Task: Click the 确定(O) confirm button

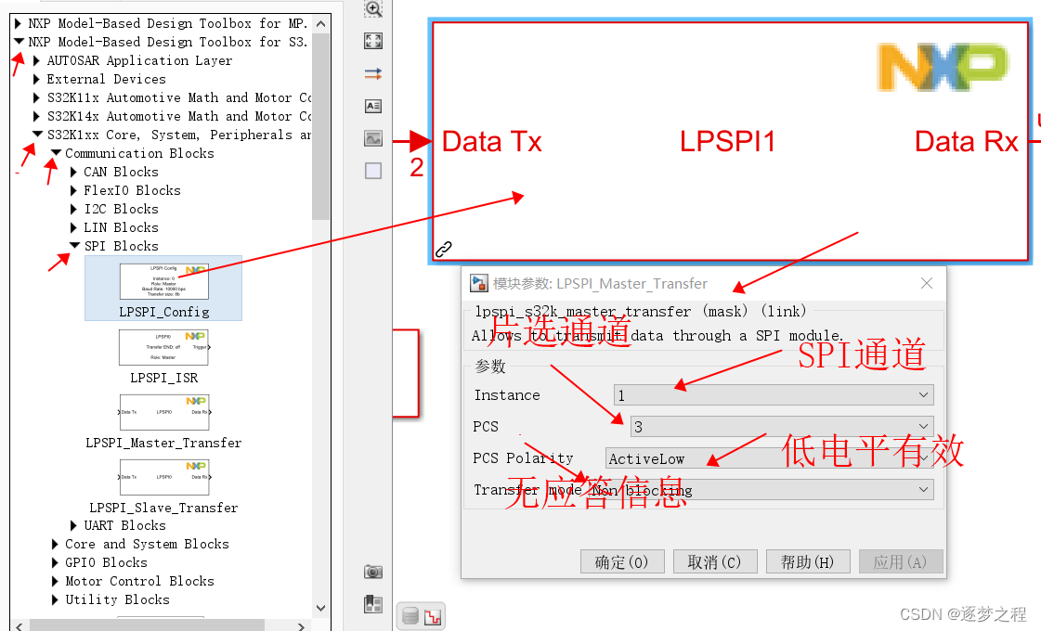Action: point(622,561)
